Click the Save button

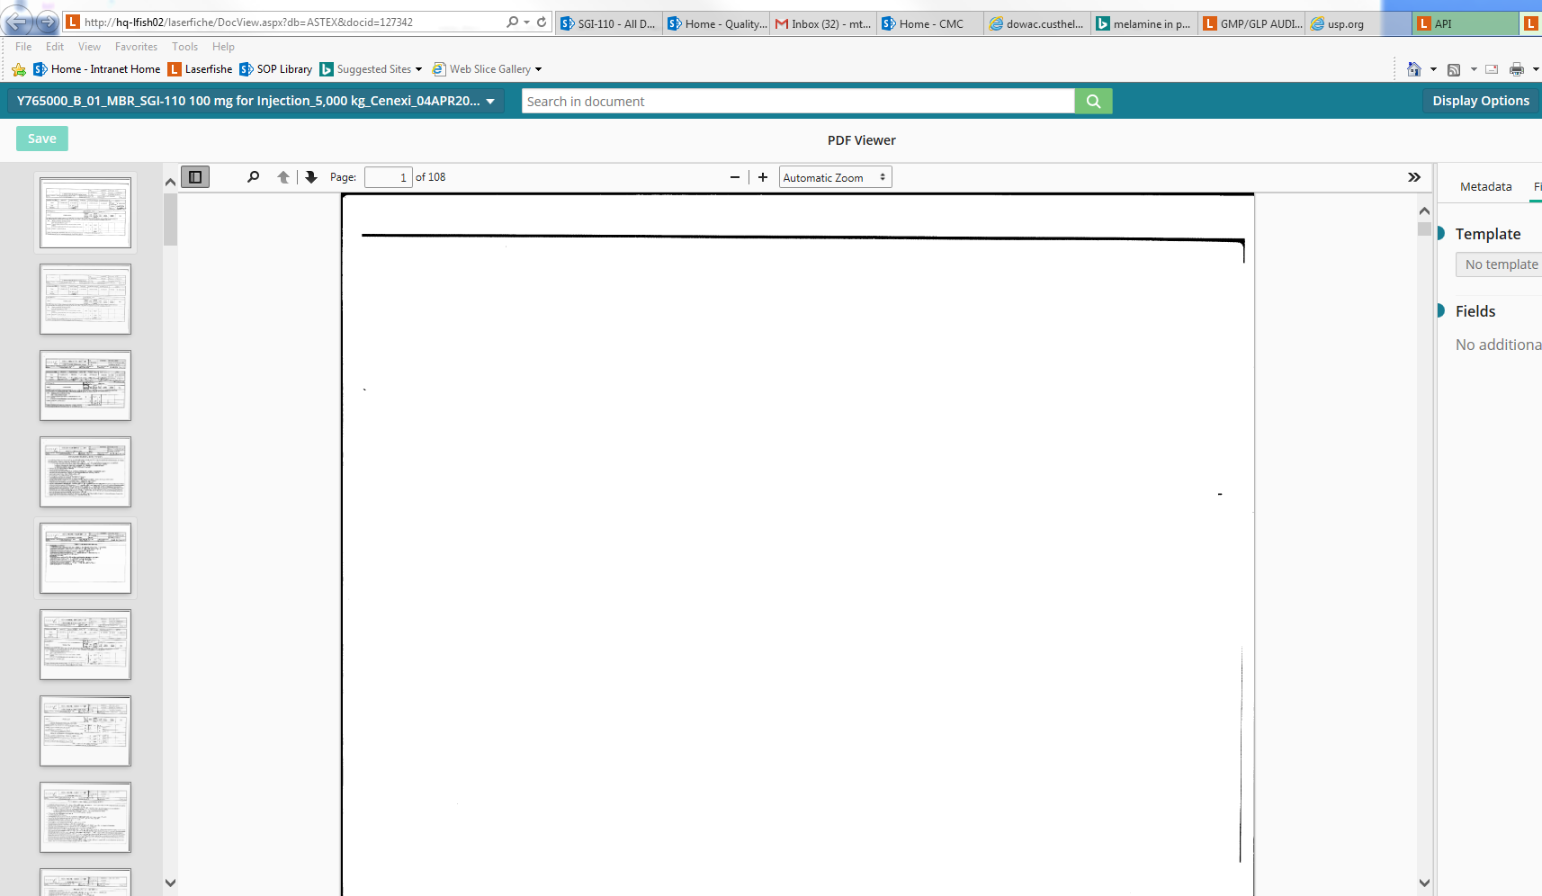pyautogui.click(x=42, y=139)
